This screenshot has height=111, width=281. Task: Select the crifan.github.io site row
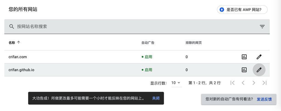point(21,70)
